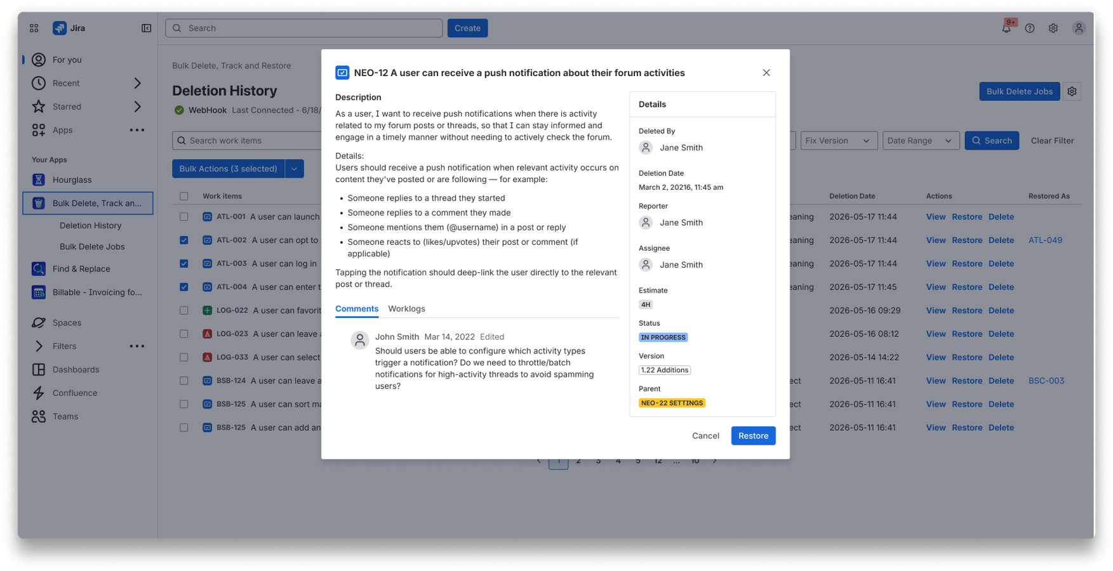The image size is (1113, 571).
Task: Open the user profile avatar icon
Action: click(1079, 28)
